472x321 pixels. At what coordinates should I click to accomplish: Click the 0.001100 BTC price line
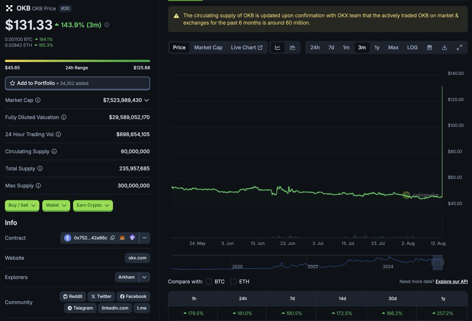click(29, 39)
